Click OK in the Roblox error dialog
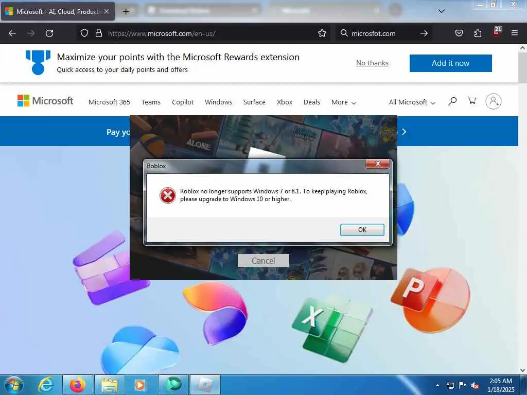 point(362,230)
